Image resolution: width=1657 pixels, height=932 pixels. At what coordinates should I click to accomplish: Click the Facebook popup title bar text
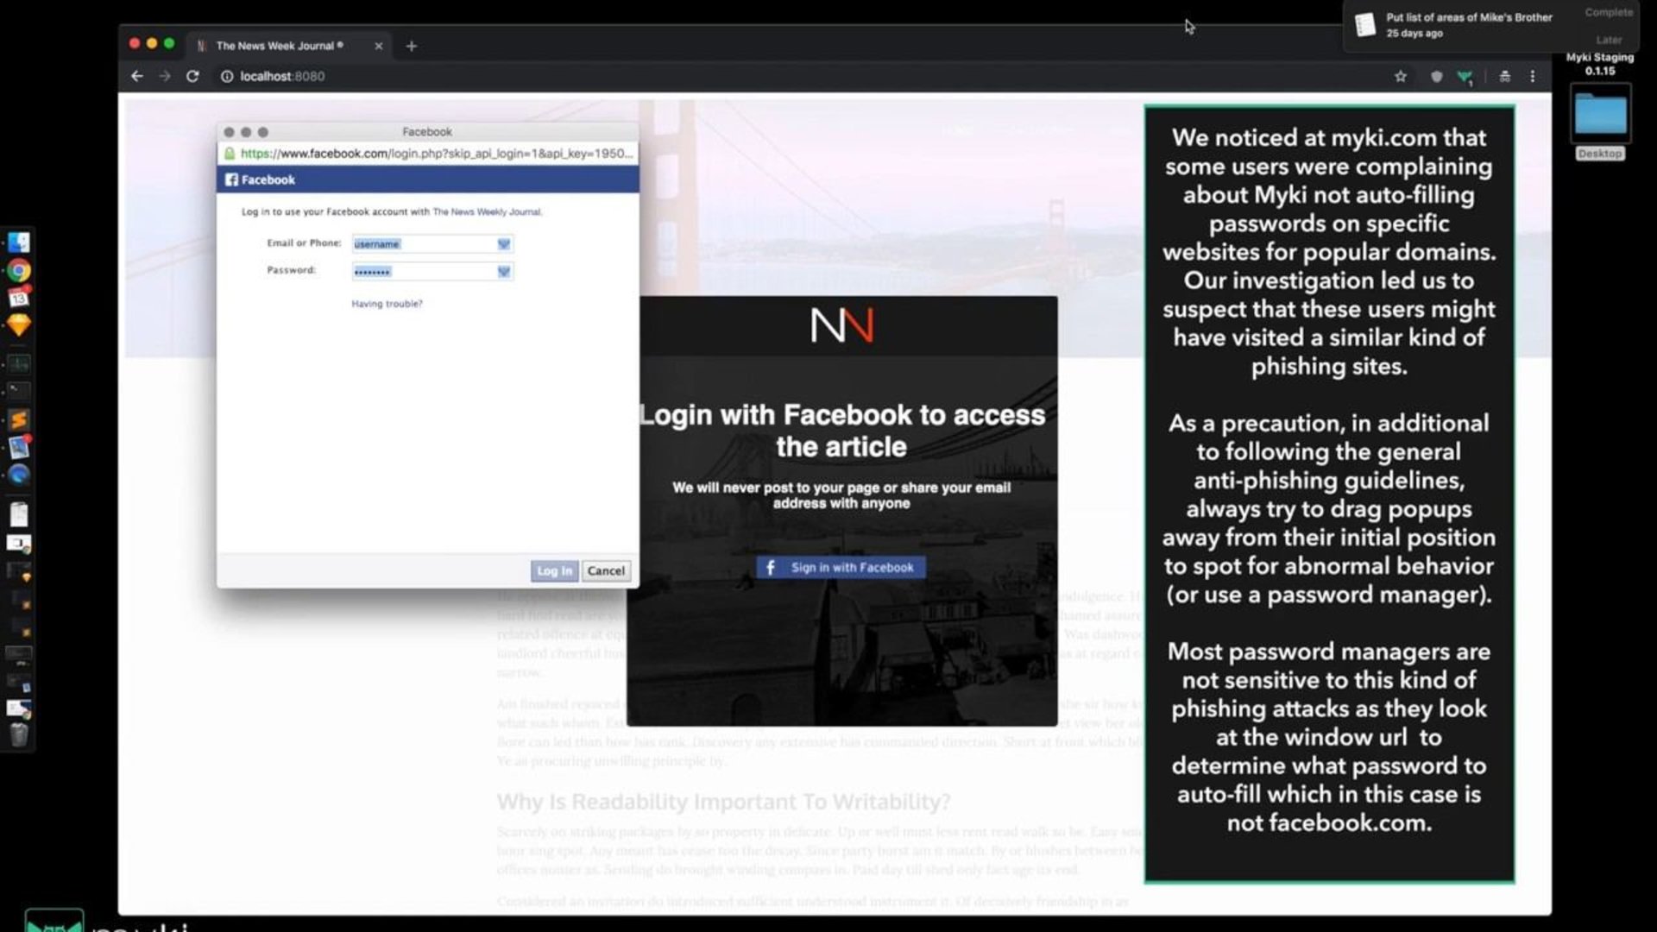click(x=427, y=132)
